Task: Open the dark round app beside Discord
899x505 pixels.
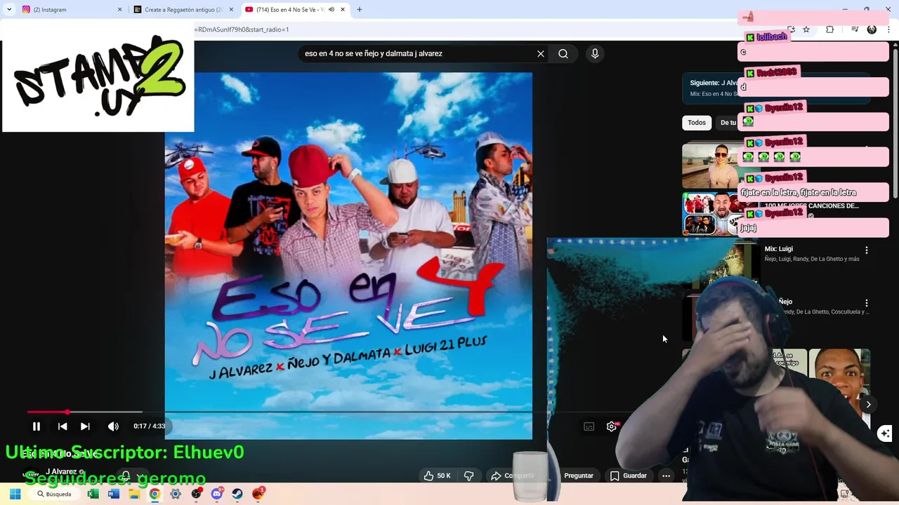Action: coord(196,494)
